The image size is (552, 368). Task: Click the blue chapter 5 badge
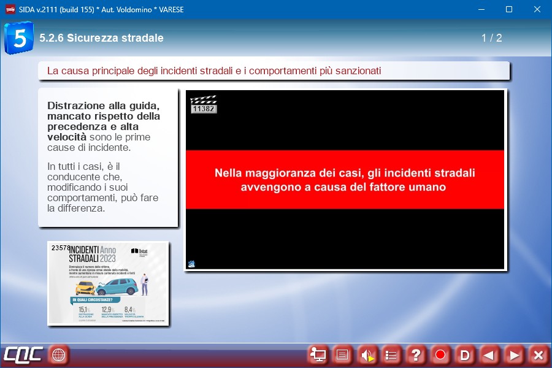(x=18, y=38)
